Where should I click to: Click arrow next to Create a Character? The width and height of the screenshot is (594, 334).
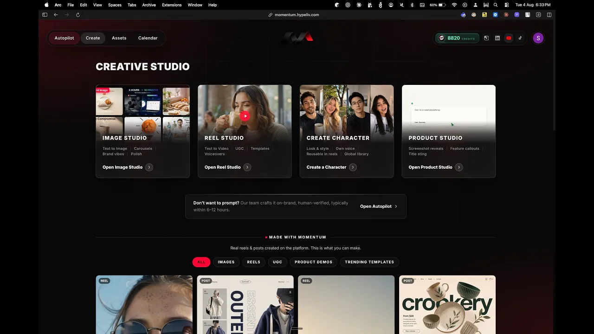pos(353,167)
